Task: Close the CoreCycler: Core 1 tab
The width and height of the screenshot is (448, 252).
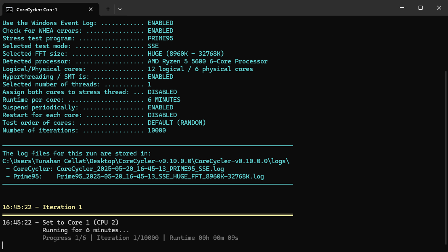Action: coord(90,9)
